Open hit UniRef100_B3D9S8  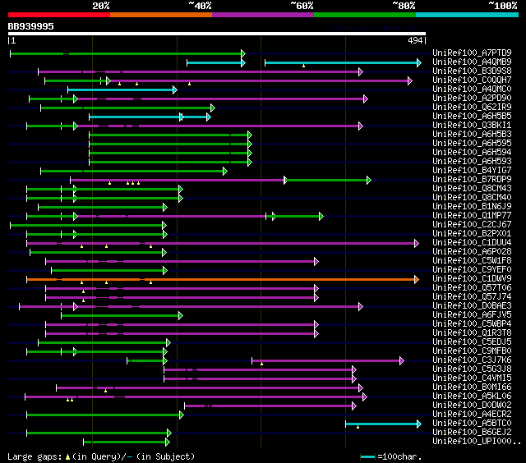pyautogui.click(x=472, y=71)
